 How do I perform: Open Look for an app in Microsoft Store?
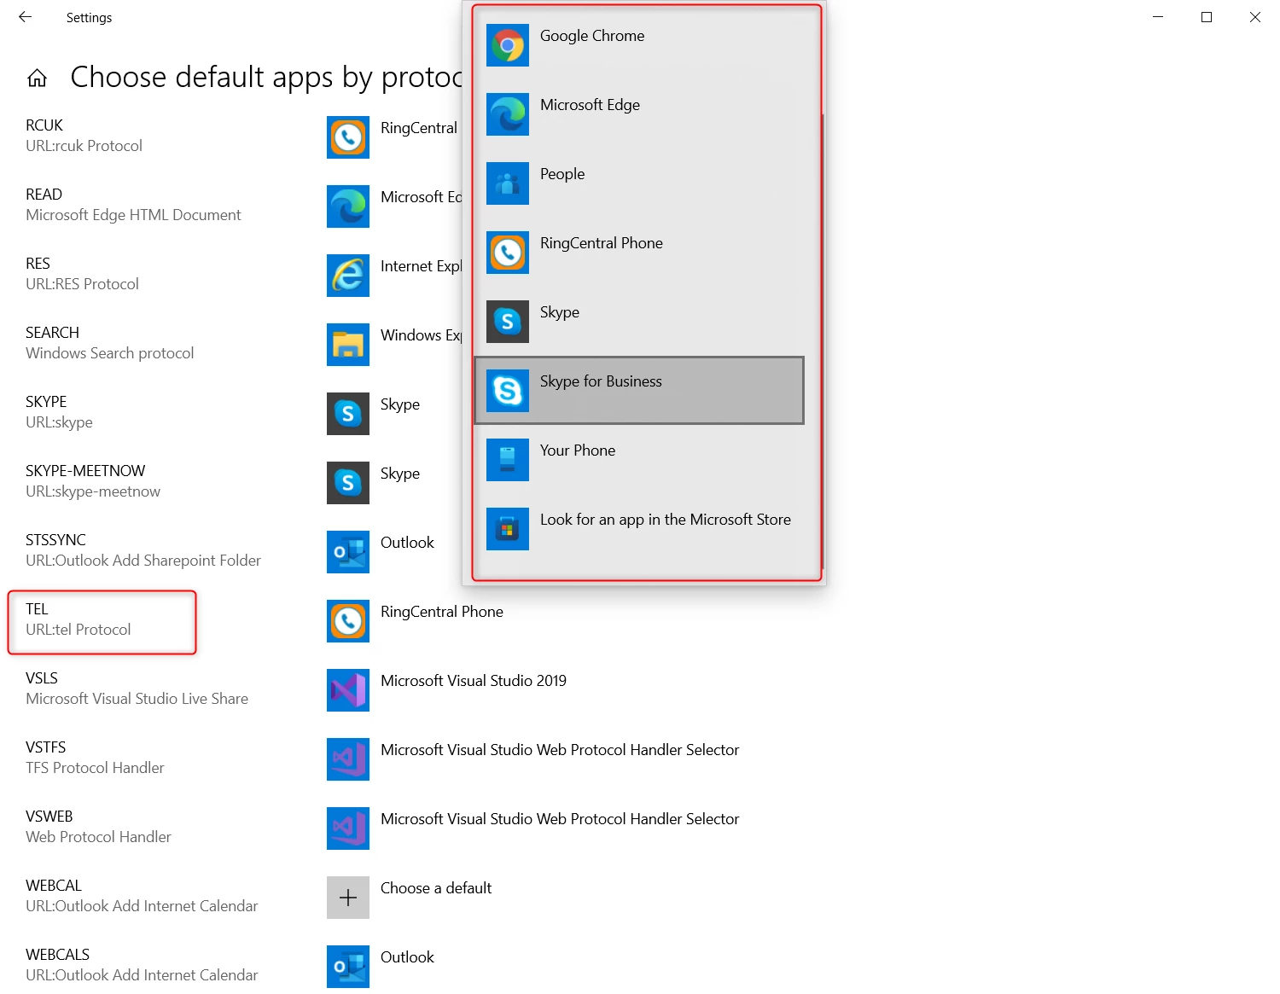(x=639, y=529)
